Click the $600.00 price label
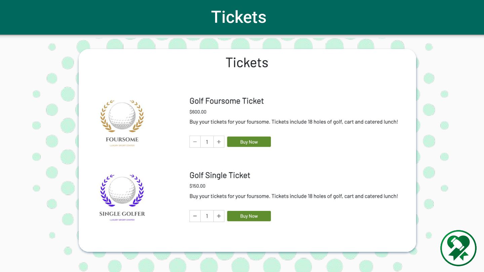This screenshot has height=272, width=484. click(x=198, y=112)
